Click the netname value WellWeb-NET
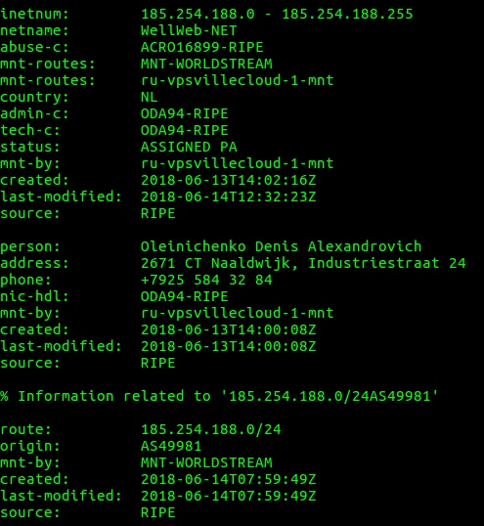 tap(189, 30)
